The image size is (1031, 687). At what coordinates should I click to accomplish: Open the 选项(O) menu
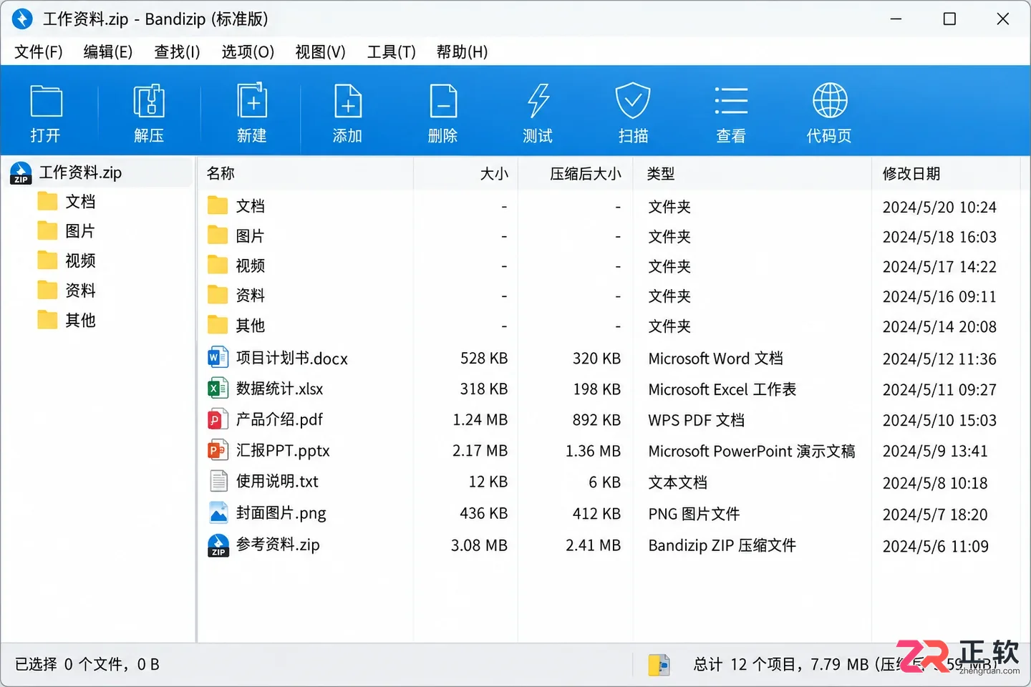[248, 52]
